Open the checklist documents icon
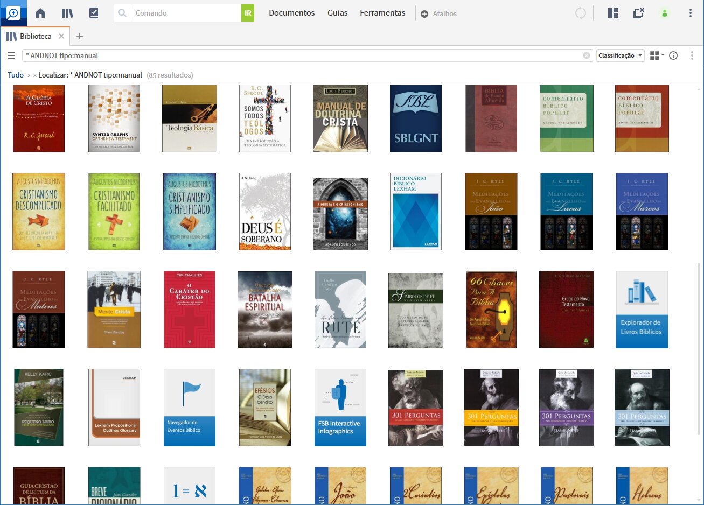The width and height of the screenshot is (704, 505). pyautogui.click(x=94, y=13)
